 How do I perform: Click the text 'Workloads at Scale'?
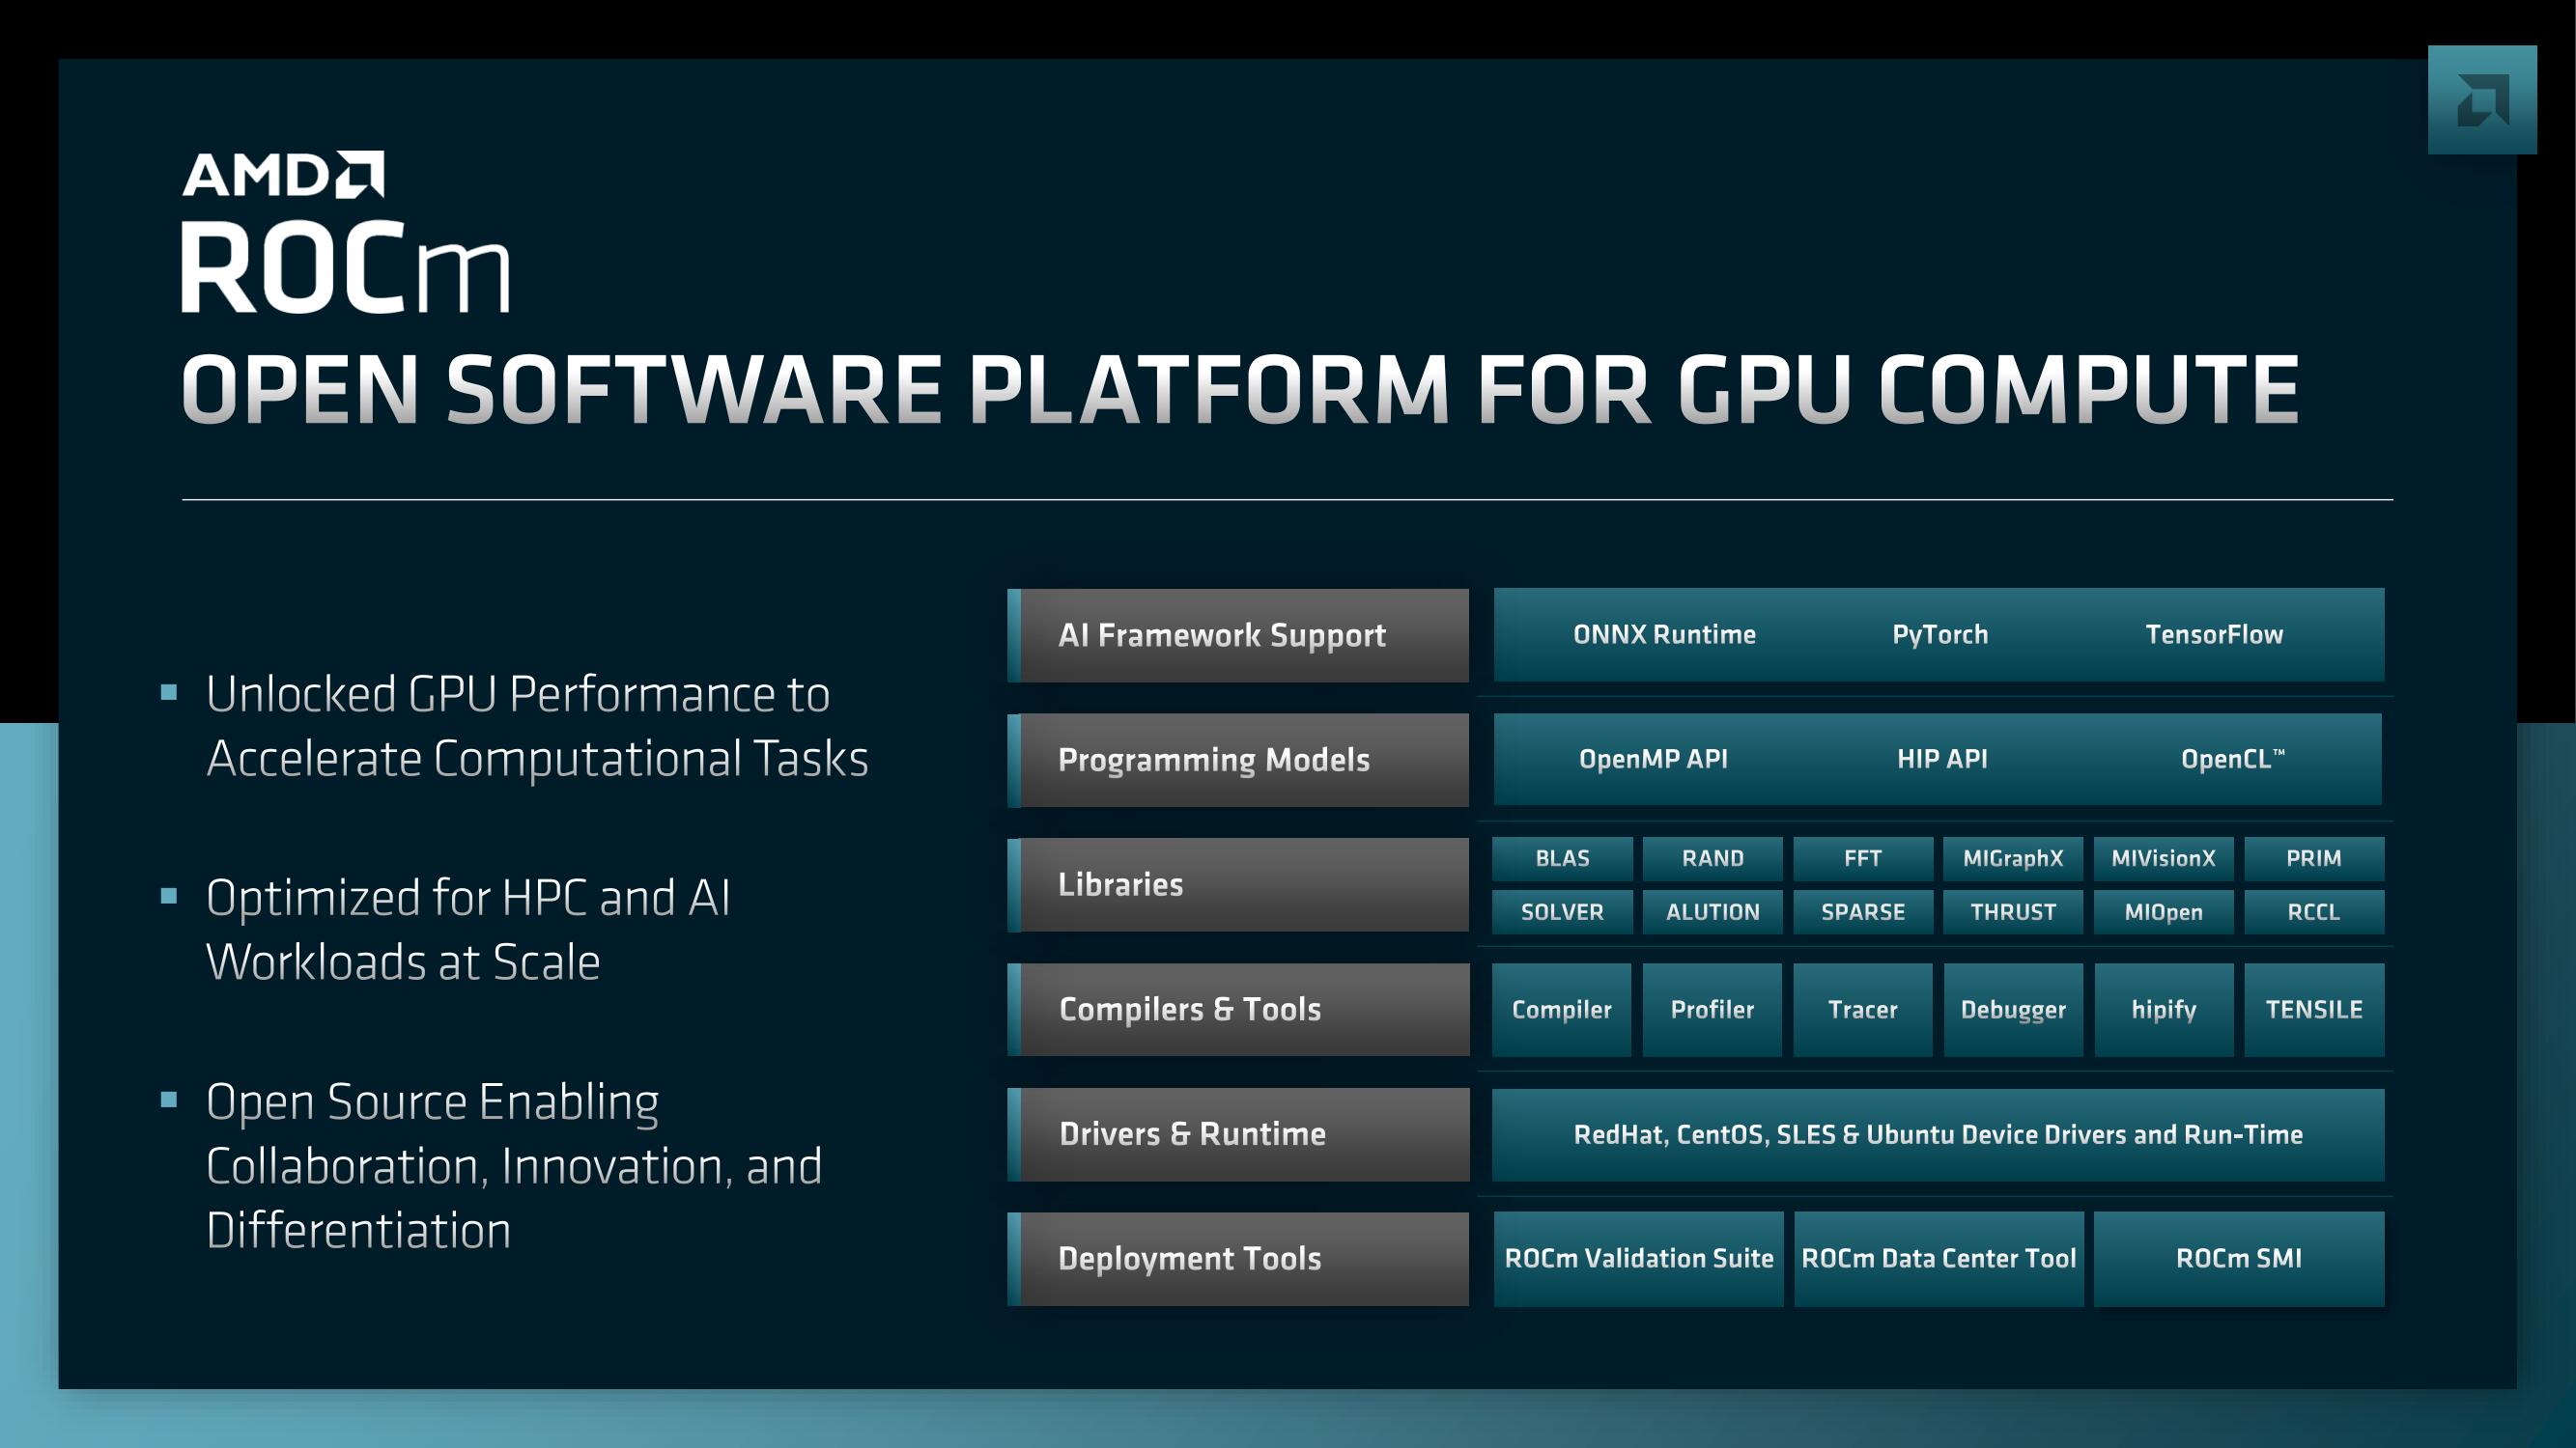coord(403,963)
